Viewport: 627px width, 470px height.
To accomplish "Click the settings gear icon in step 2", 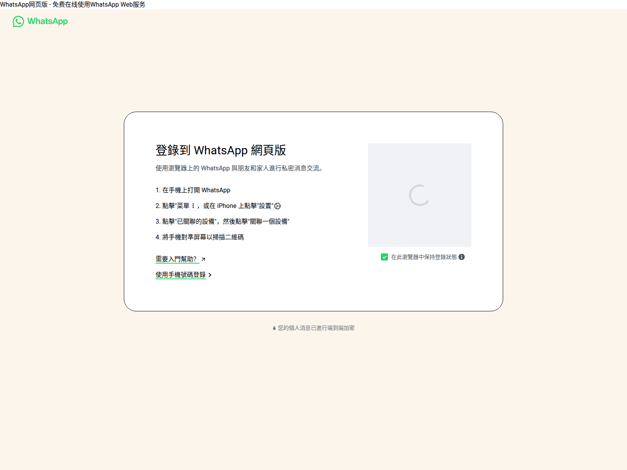I will (x=277, y=206).
